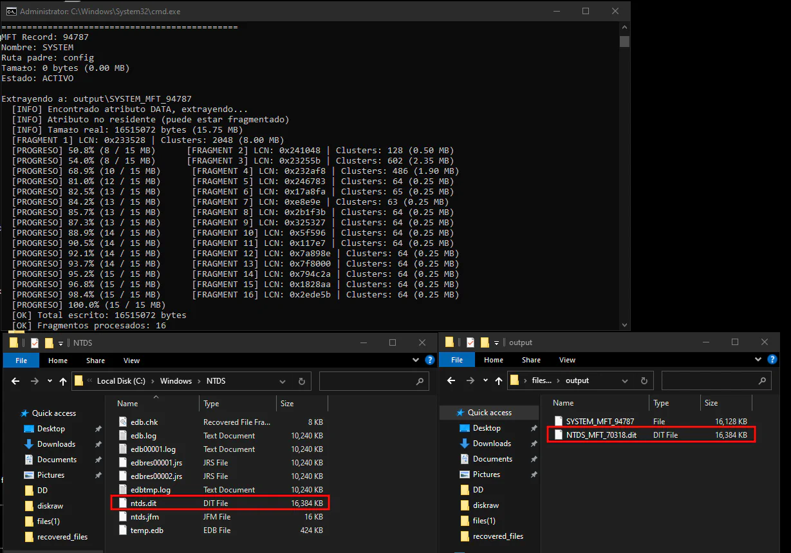The image size is (791, 553).
Task: Open the Share tab in NTDS window
Action: (95, 361)
